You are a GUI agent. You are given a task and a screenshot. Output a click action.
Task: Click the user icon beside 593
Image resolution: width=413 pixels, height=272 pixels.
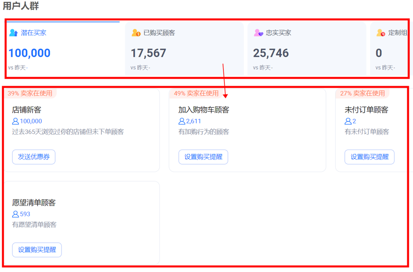click(15, 214)
